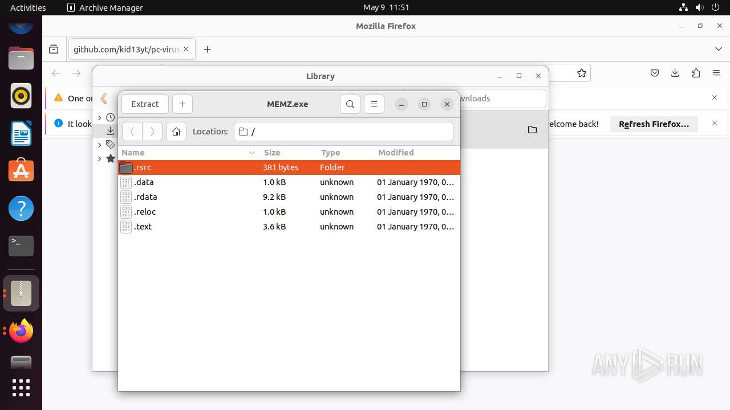Go forward with the next-location arrow
Viewport: 730px width, 410px height.
point(152,132)
